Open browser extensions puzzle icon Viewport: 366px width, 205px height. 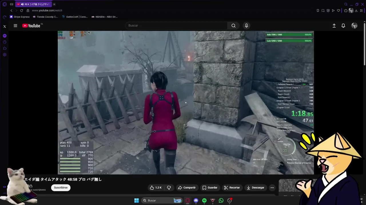point(346,11)
